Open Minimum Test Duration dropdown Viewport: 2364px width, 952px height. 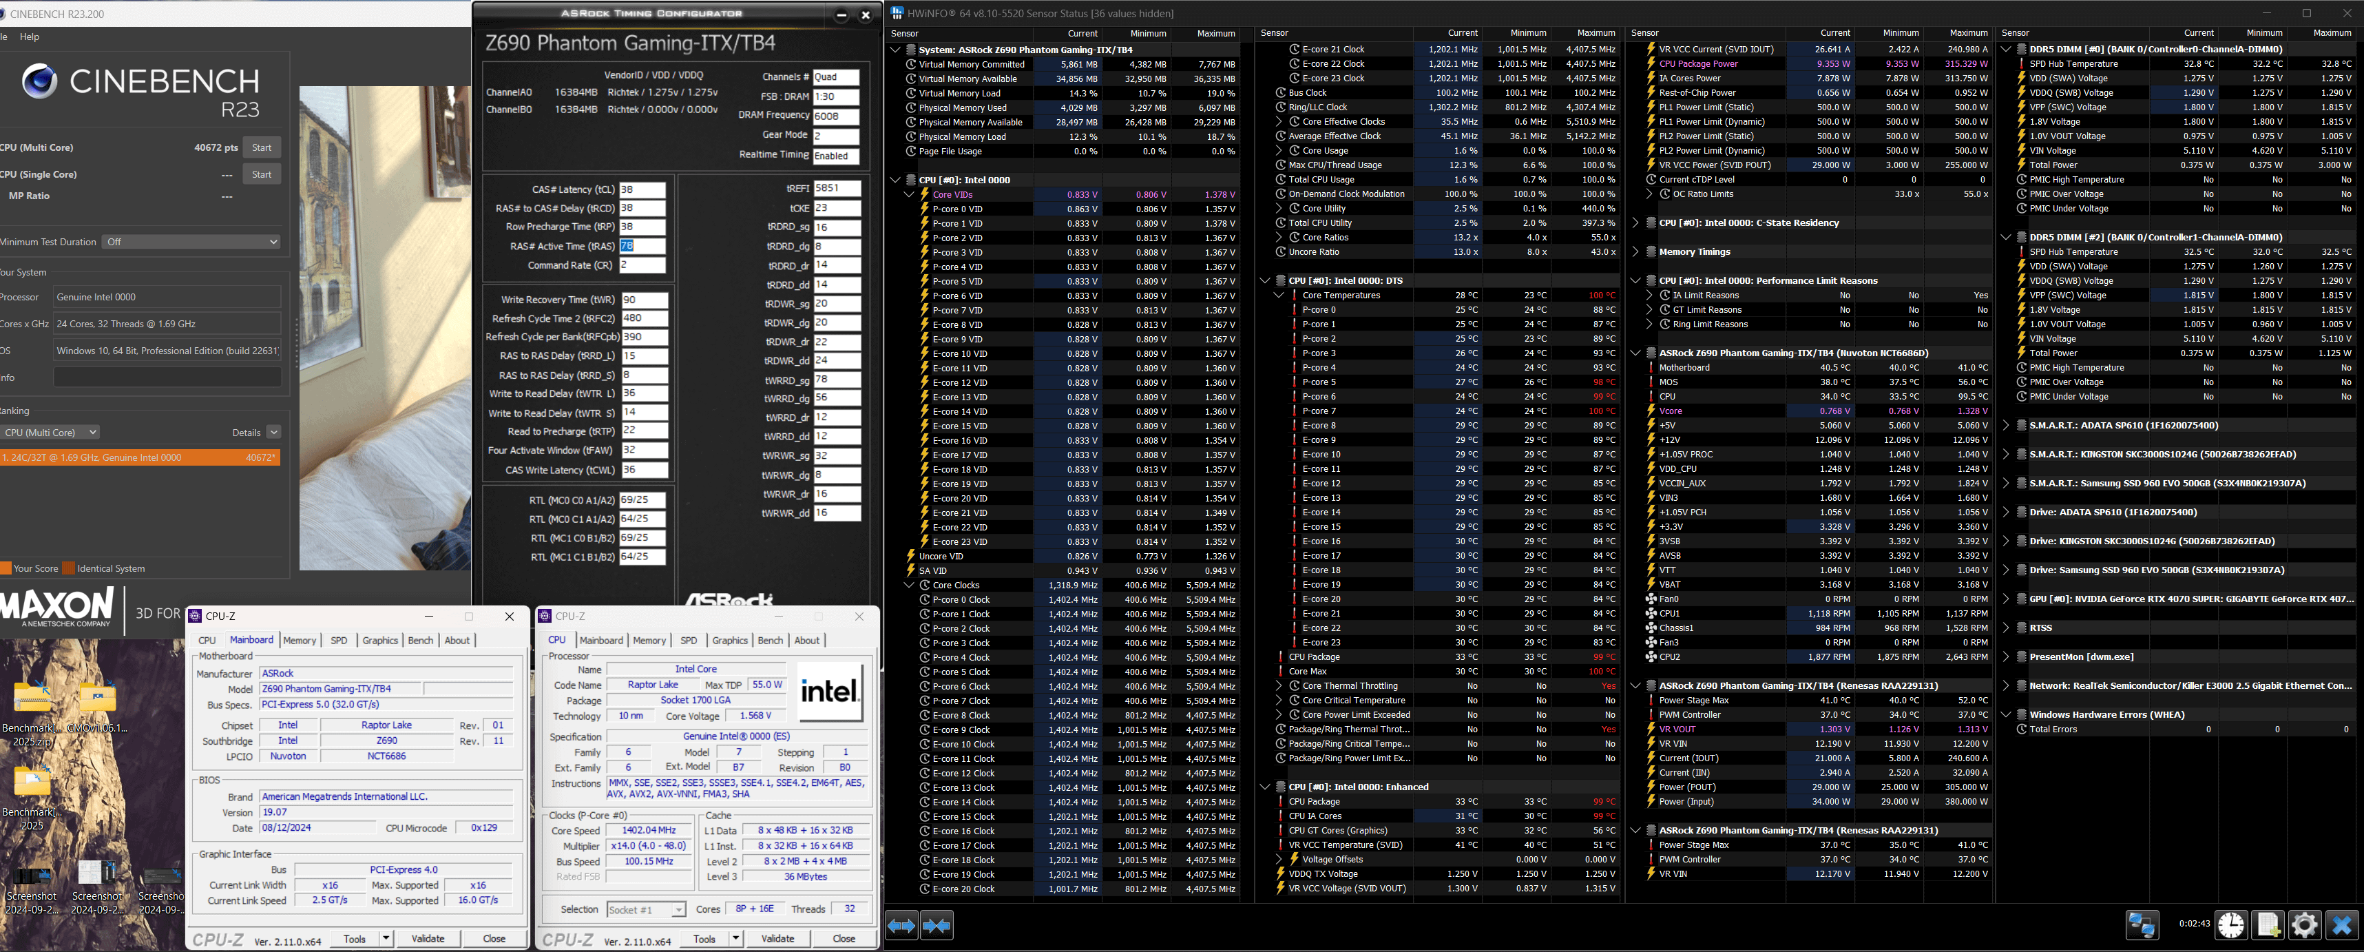point(191,241)
